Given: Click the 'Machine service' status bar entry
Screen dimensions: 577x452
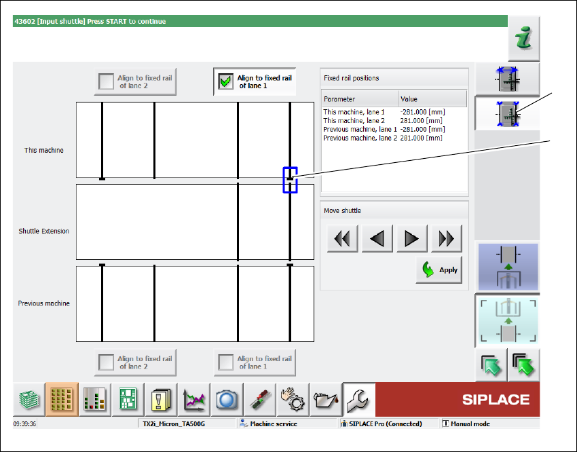Looking at the screenshot, I should click(286, 423).
